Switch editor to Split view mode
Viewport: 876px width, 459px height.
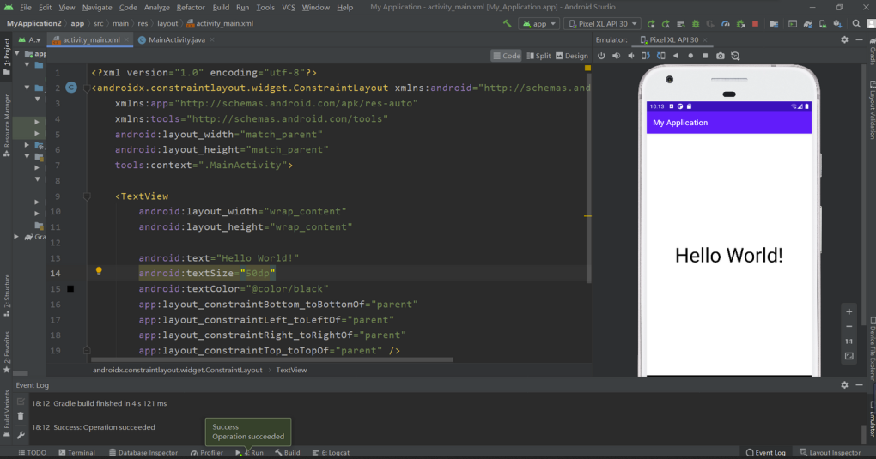point(538,56)
